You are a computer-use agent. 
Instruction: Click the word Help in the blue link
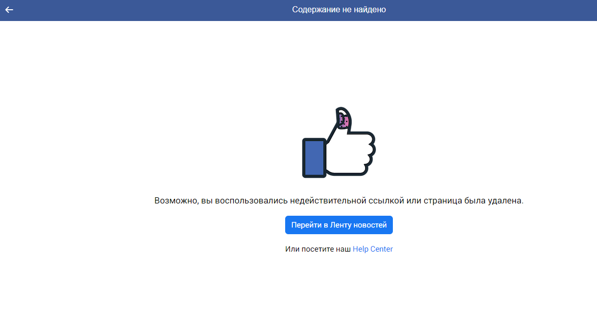coord(361,249)
